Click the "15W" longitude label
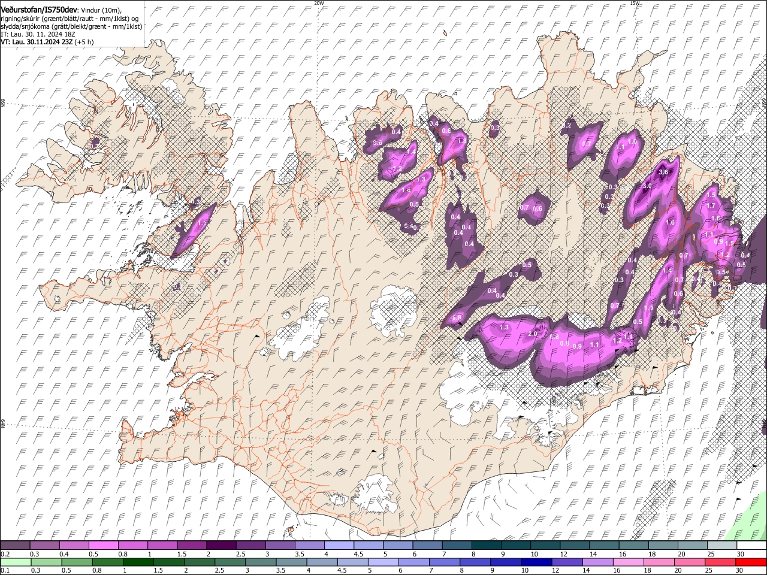The width and height of the screenshot is (767, 575). tap(635, 3)
